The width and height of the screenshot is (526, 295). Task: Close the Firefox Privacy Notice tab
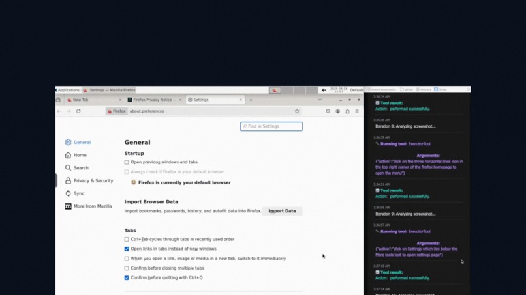[180, 100]
